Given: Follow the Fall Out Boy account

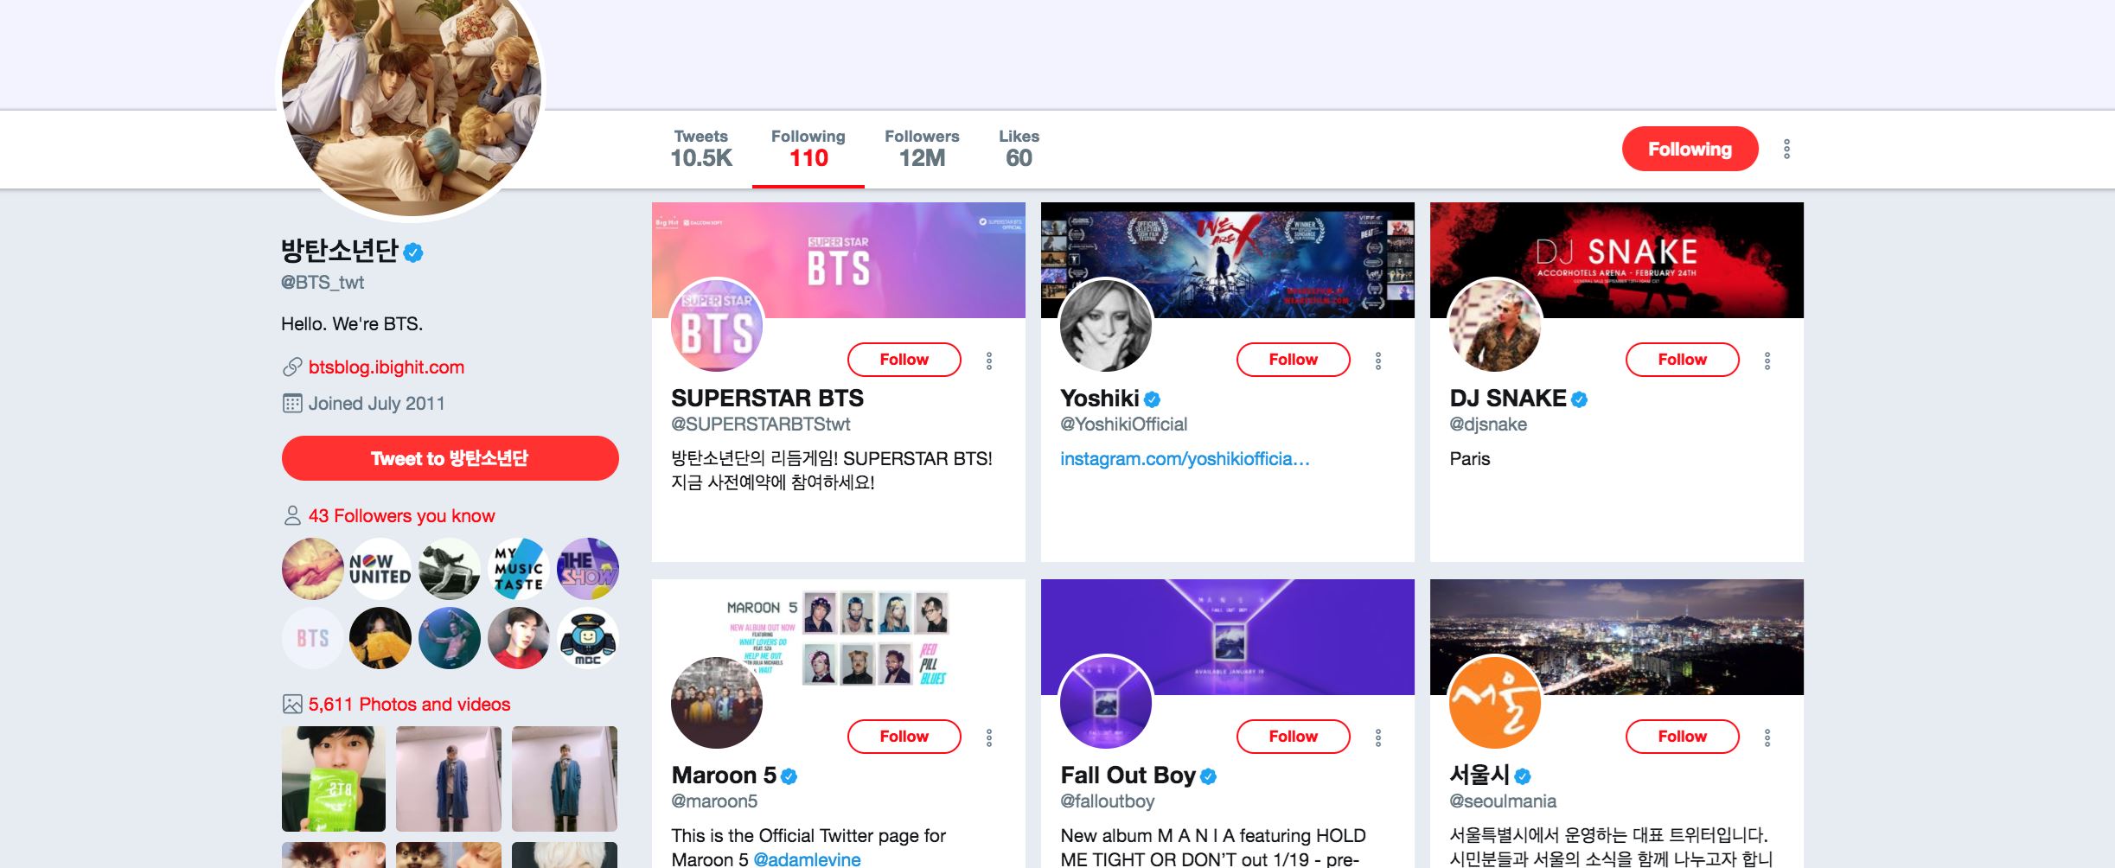Looking at the screenshot, I should coord(1293,736).
